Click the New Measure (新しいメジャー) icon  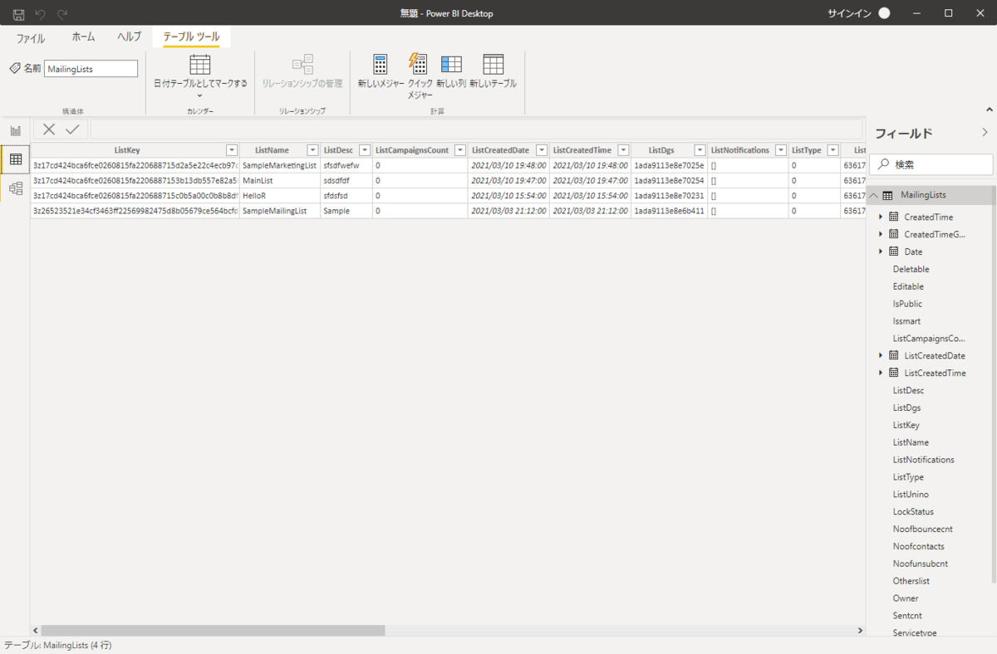[x=381, y=65]
